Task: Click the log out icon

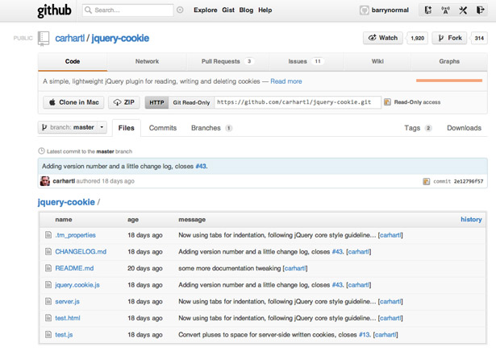Action: (480, 10)
